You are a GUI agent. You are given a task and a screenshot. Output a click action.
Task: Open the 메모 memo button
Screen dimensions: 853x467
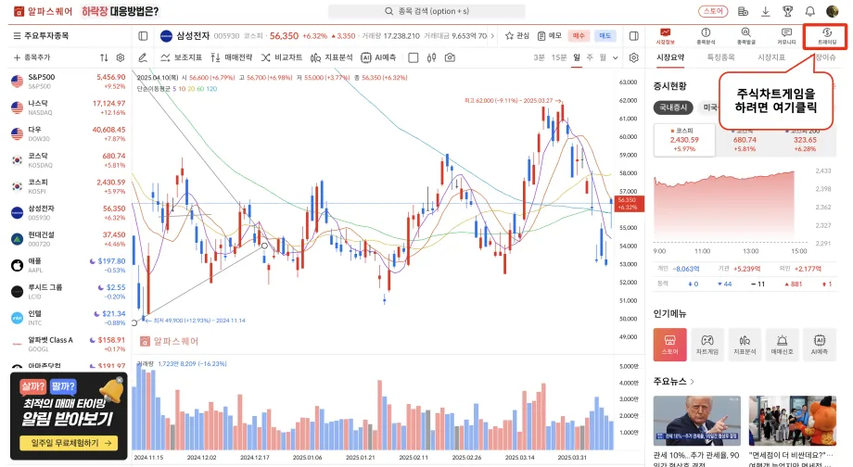(x=550, y=36)
